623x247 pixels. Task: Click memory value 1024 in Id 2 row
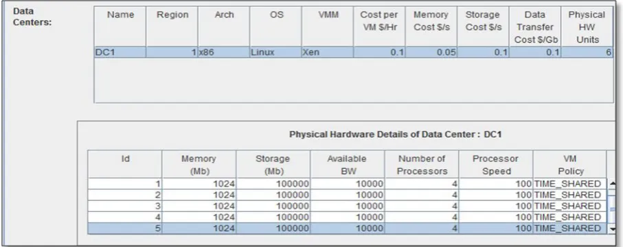199,195
